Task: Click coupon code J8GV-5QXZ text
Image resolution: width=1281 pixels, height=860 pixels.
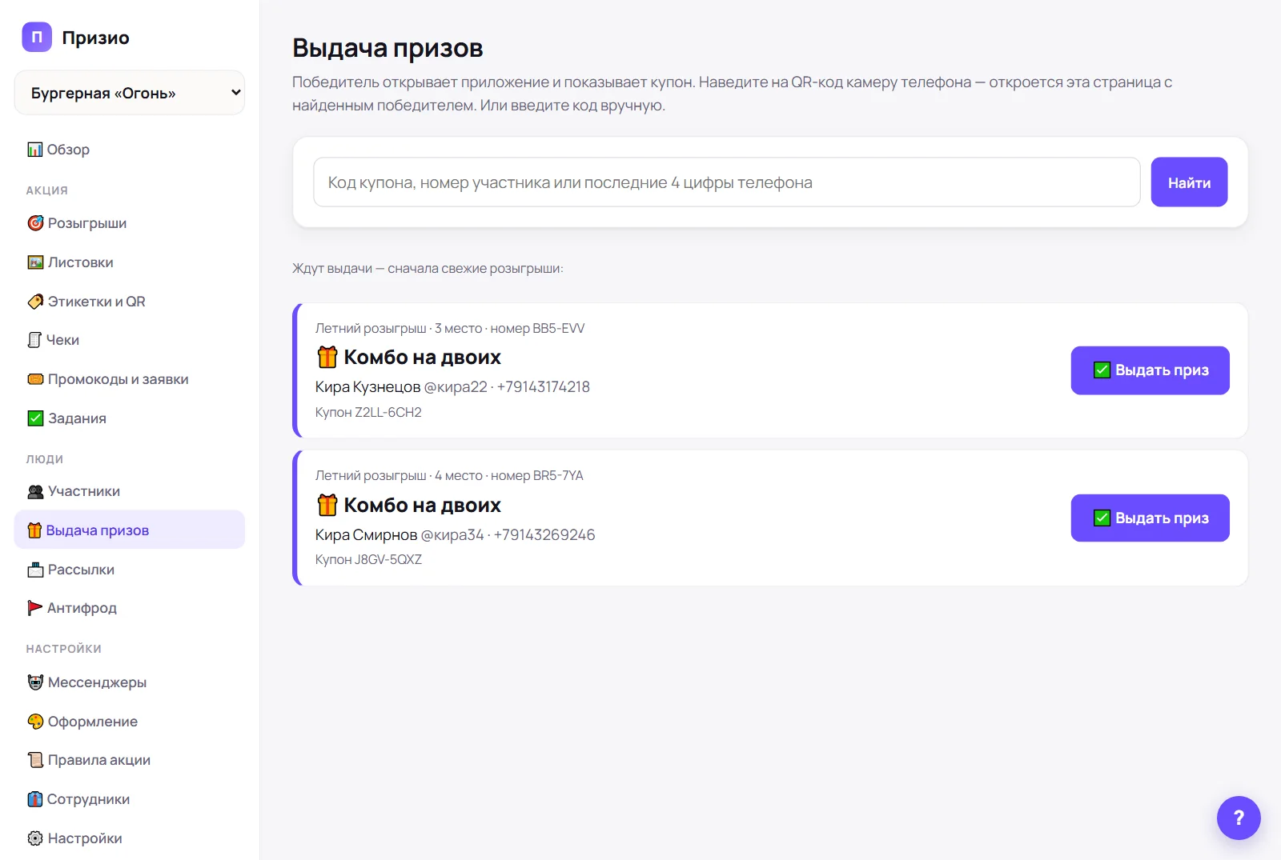Action: 388,560
